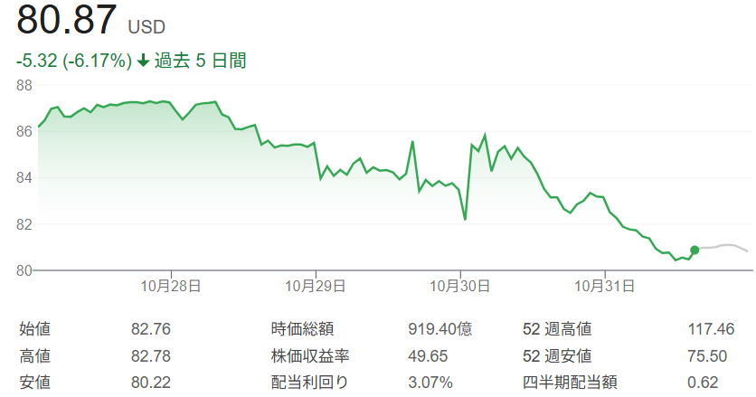
Task: Click the 時価総額 market cap label
Action: coord(303,329)
